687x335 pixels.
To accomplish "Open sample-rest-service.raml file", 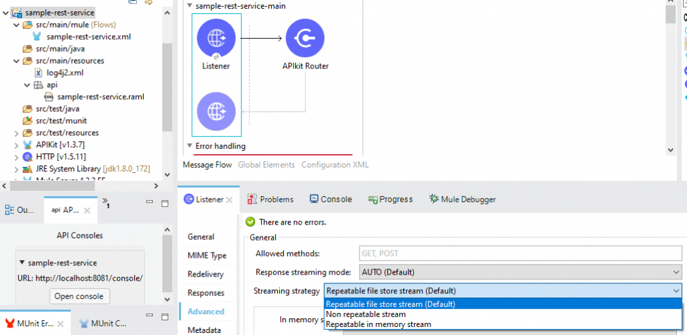I will [101, 96].
